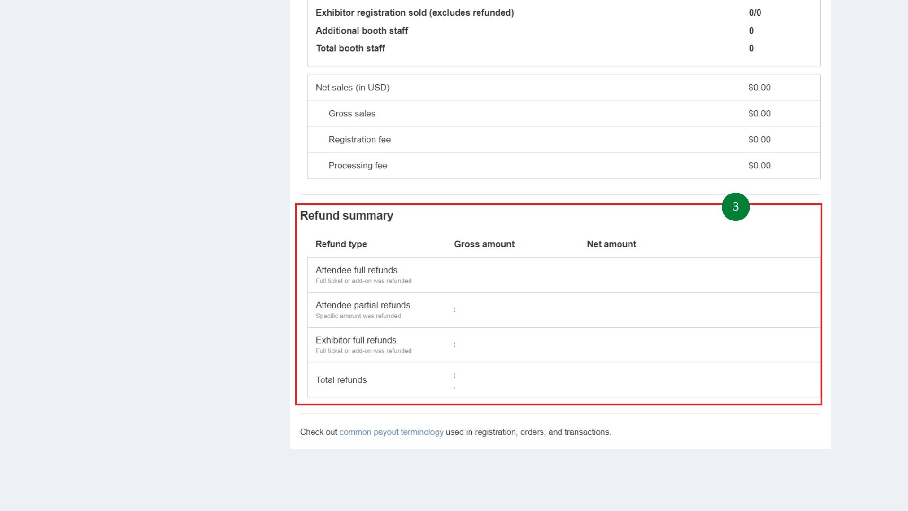
Task: Click Exhibitor registration sold label
Action: click(414, 13)
